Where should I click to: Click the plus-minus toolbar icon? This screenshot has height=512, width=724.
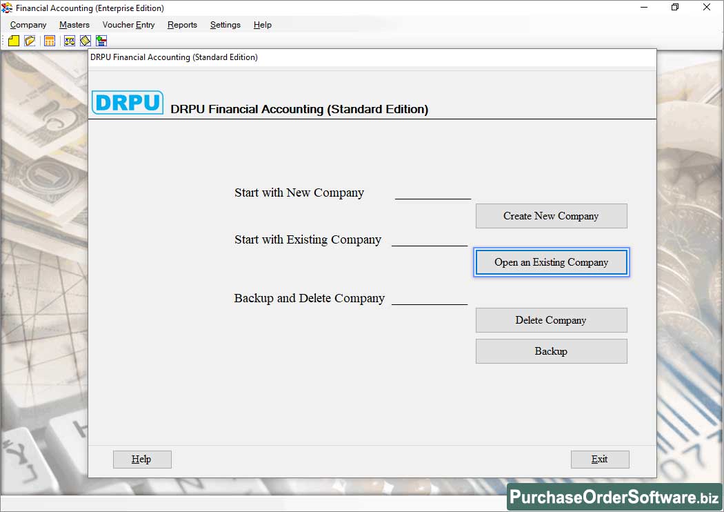pos(101,41)
